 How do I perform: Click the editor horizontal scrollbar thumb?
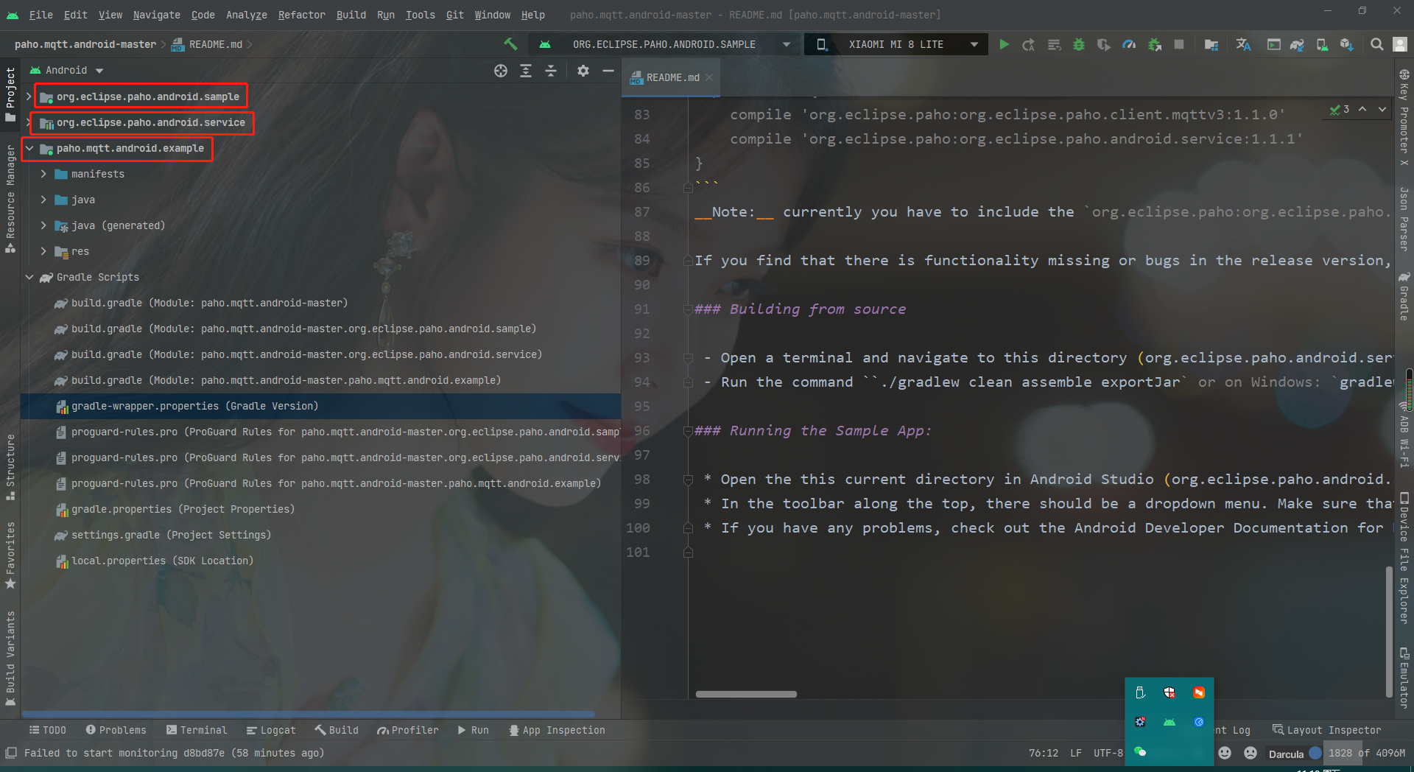[x=746, y=694]
